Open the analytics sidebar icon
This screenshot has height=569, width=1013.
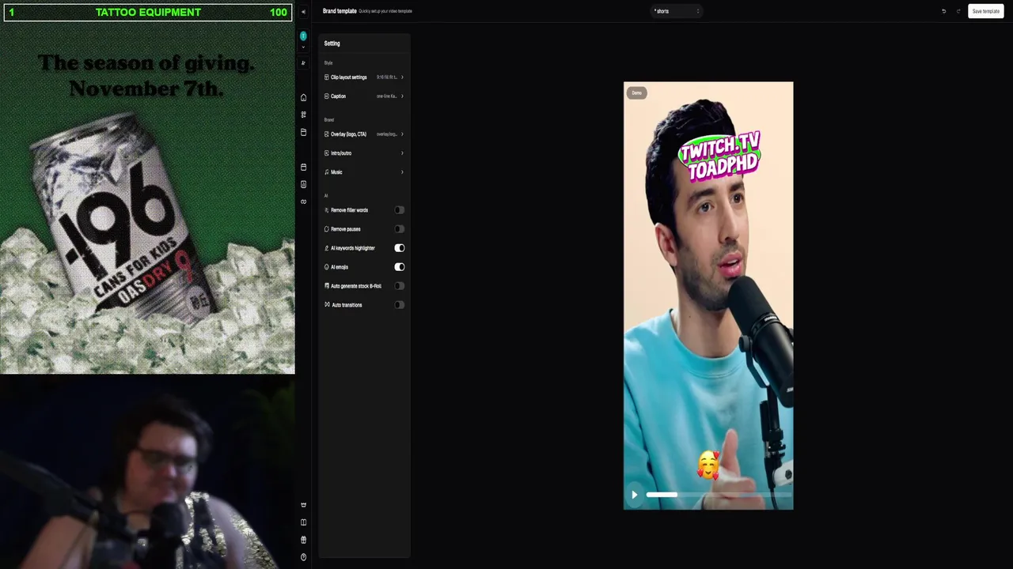click(x=303, y=184)
